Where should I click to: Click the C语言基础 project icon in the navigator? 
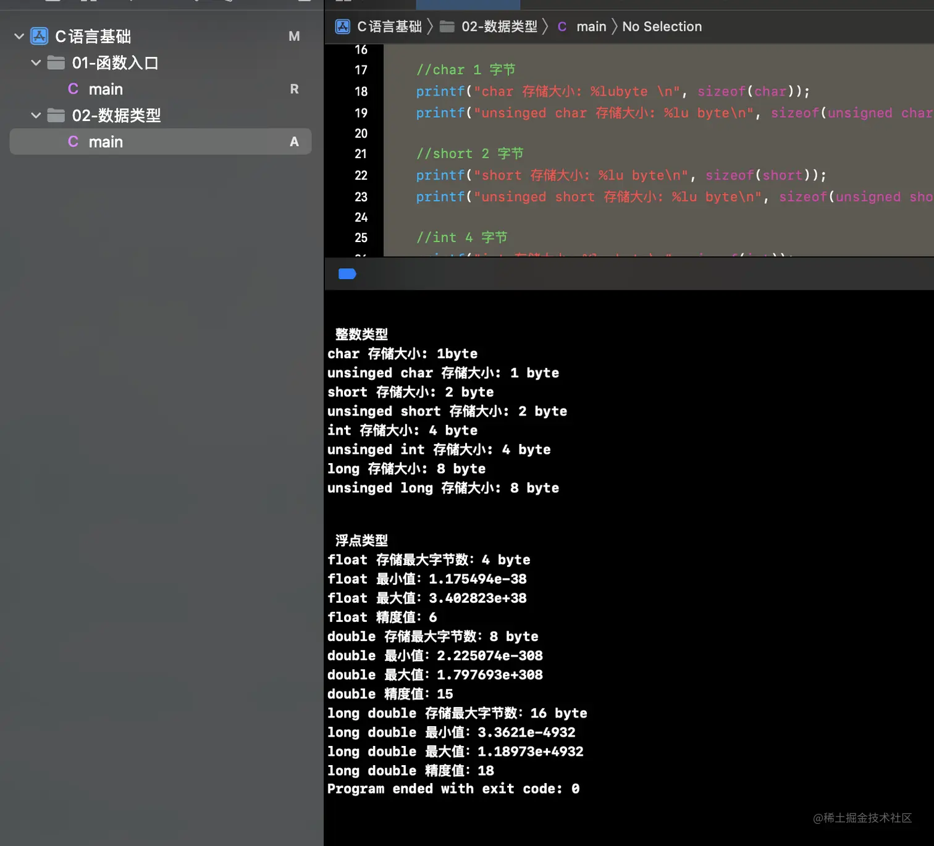[40, 36]
